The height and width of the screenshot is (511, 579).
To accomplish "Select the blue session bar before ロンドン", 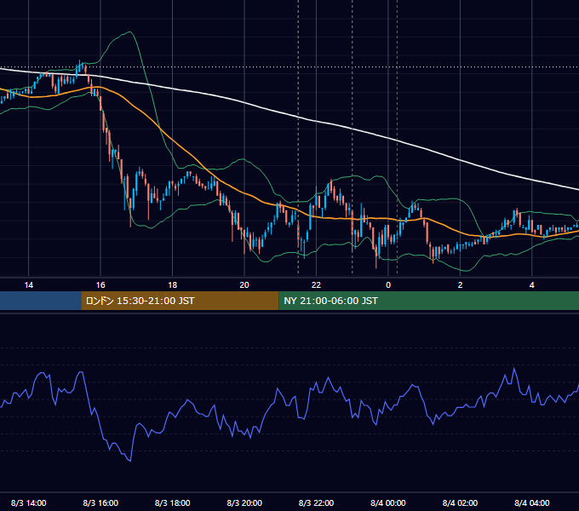I will pos(41,301).
